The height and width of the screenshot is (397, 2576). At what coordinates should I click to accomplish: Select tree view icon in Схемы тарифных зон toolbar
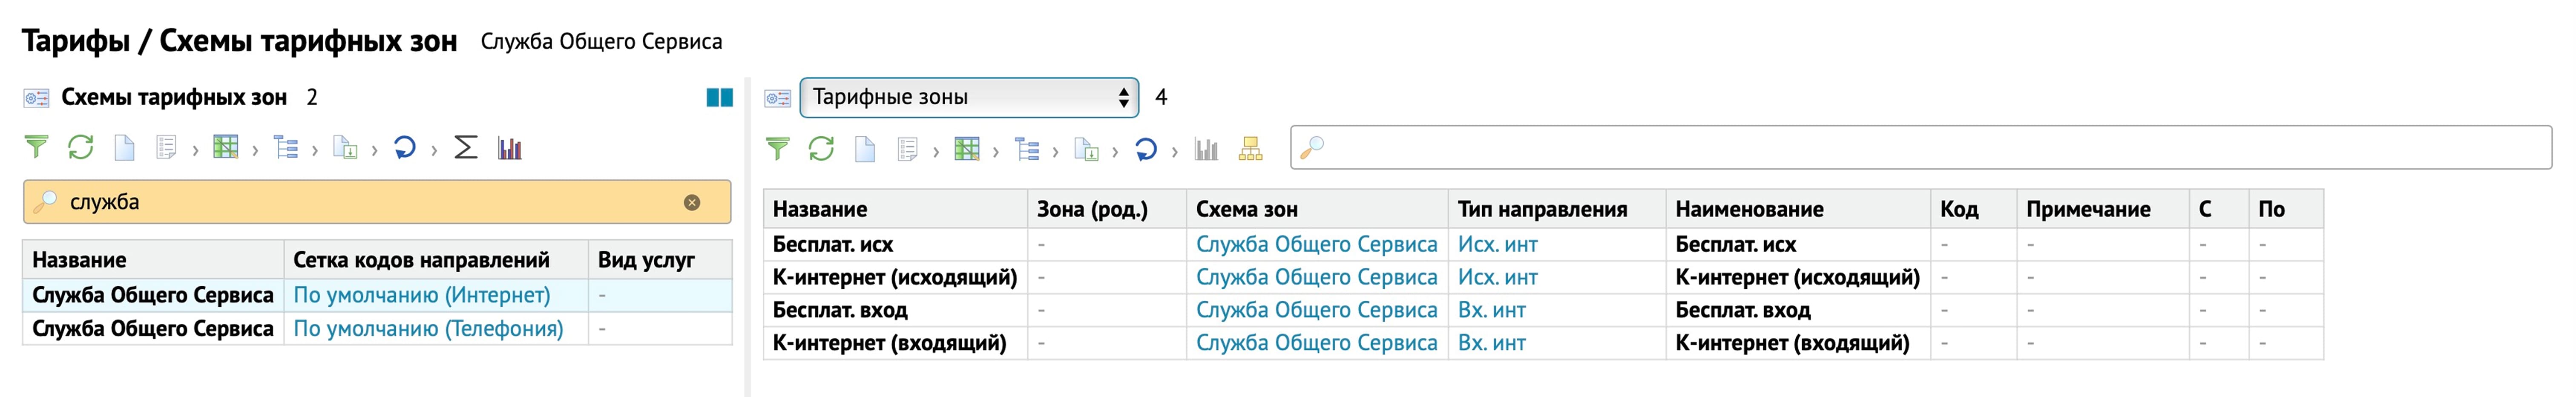(x=286, y=148)
